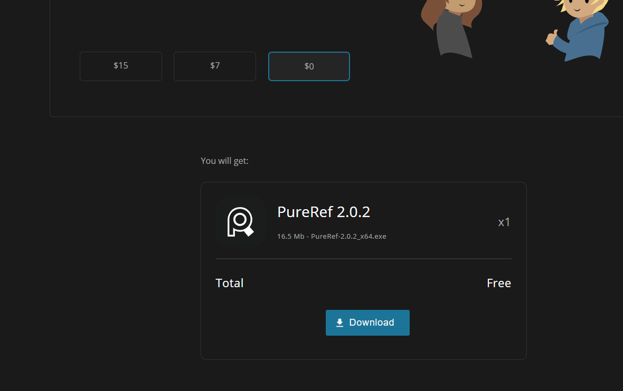Click the Free price text
The width and height of the screenshot is (623, 391).
point(499,283)
